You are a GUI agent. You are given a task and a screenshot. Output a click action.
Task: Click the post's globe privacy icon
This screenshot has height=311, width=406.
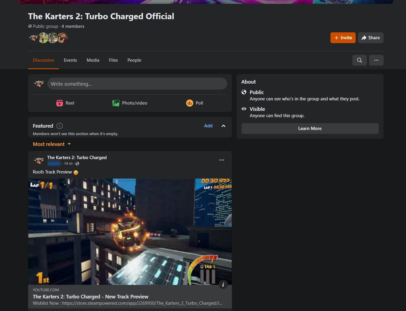[77, 164]
